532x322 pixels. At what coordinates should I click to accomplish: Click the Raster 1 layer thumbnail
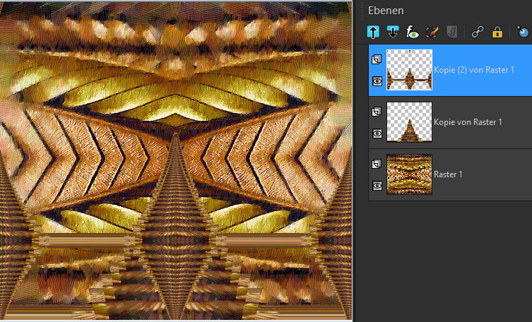[410, 174]
